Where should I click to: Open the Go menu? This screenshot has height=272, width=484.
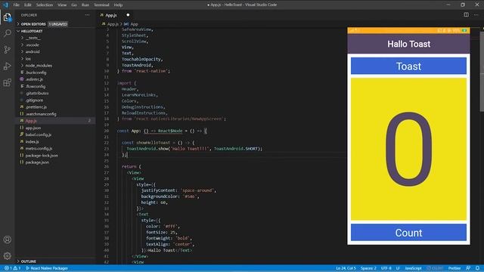74,5
